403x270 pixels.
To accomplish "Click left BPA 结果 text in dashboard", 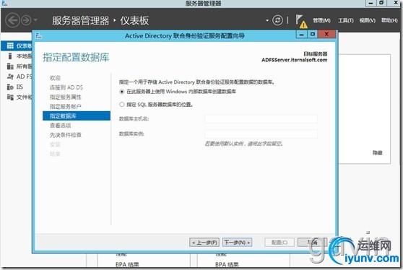I will pos(127,264).
